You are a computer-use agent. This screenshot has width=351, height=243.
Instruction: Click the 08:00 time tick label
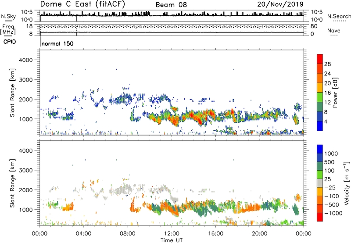(x=127, y=234)
